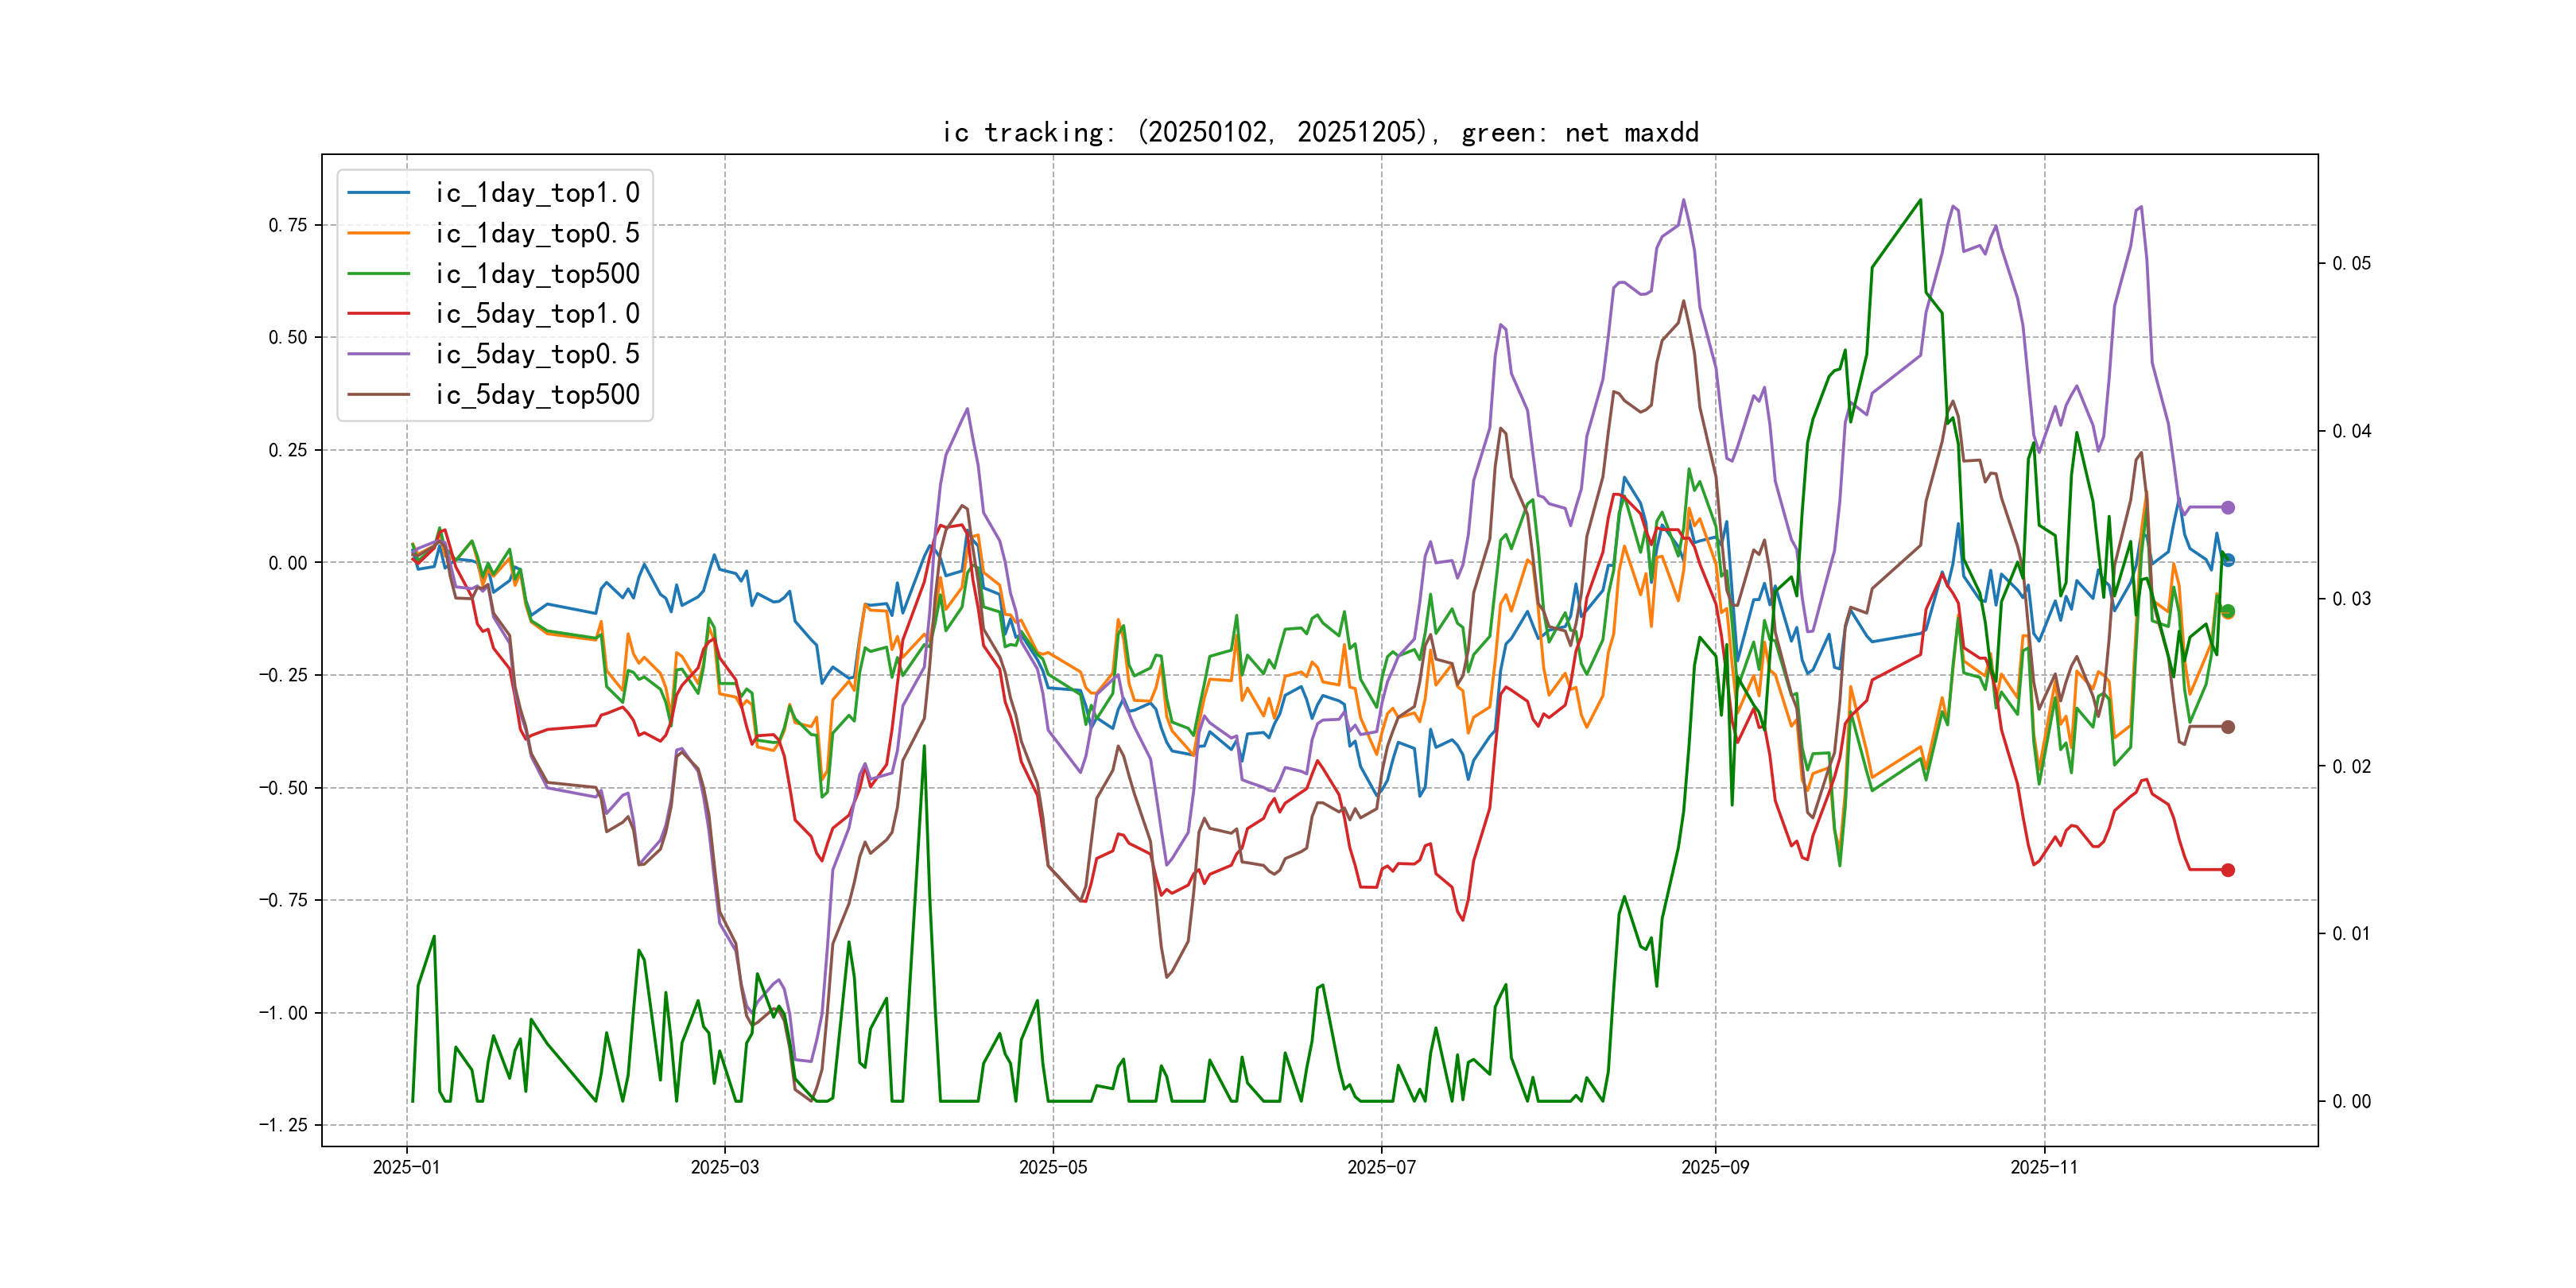Viewport: 2576px width, 1288px height.
Task: Click the brown endpoint marker dot
Action: (2227, 727)
